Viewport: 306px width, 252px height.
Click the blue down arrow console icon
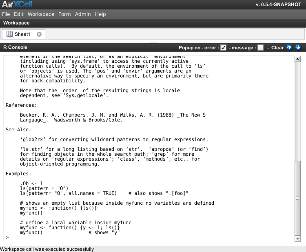[x=298, y=47]
